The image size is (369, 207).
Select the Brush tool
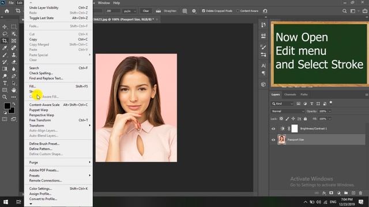click(x=5, y=55)
